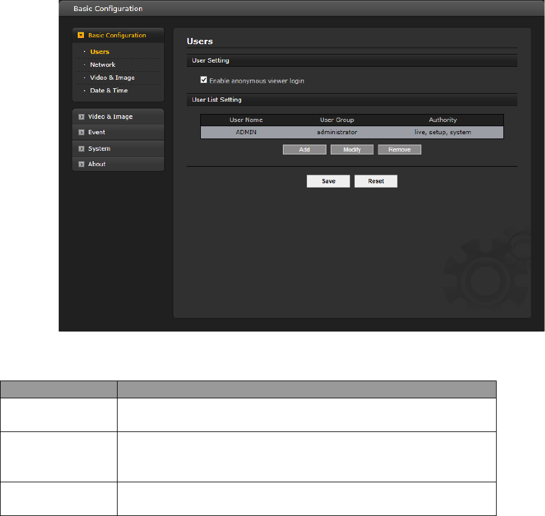Click the Users page title

point(200,42)
